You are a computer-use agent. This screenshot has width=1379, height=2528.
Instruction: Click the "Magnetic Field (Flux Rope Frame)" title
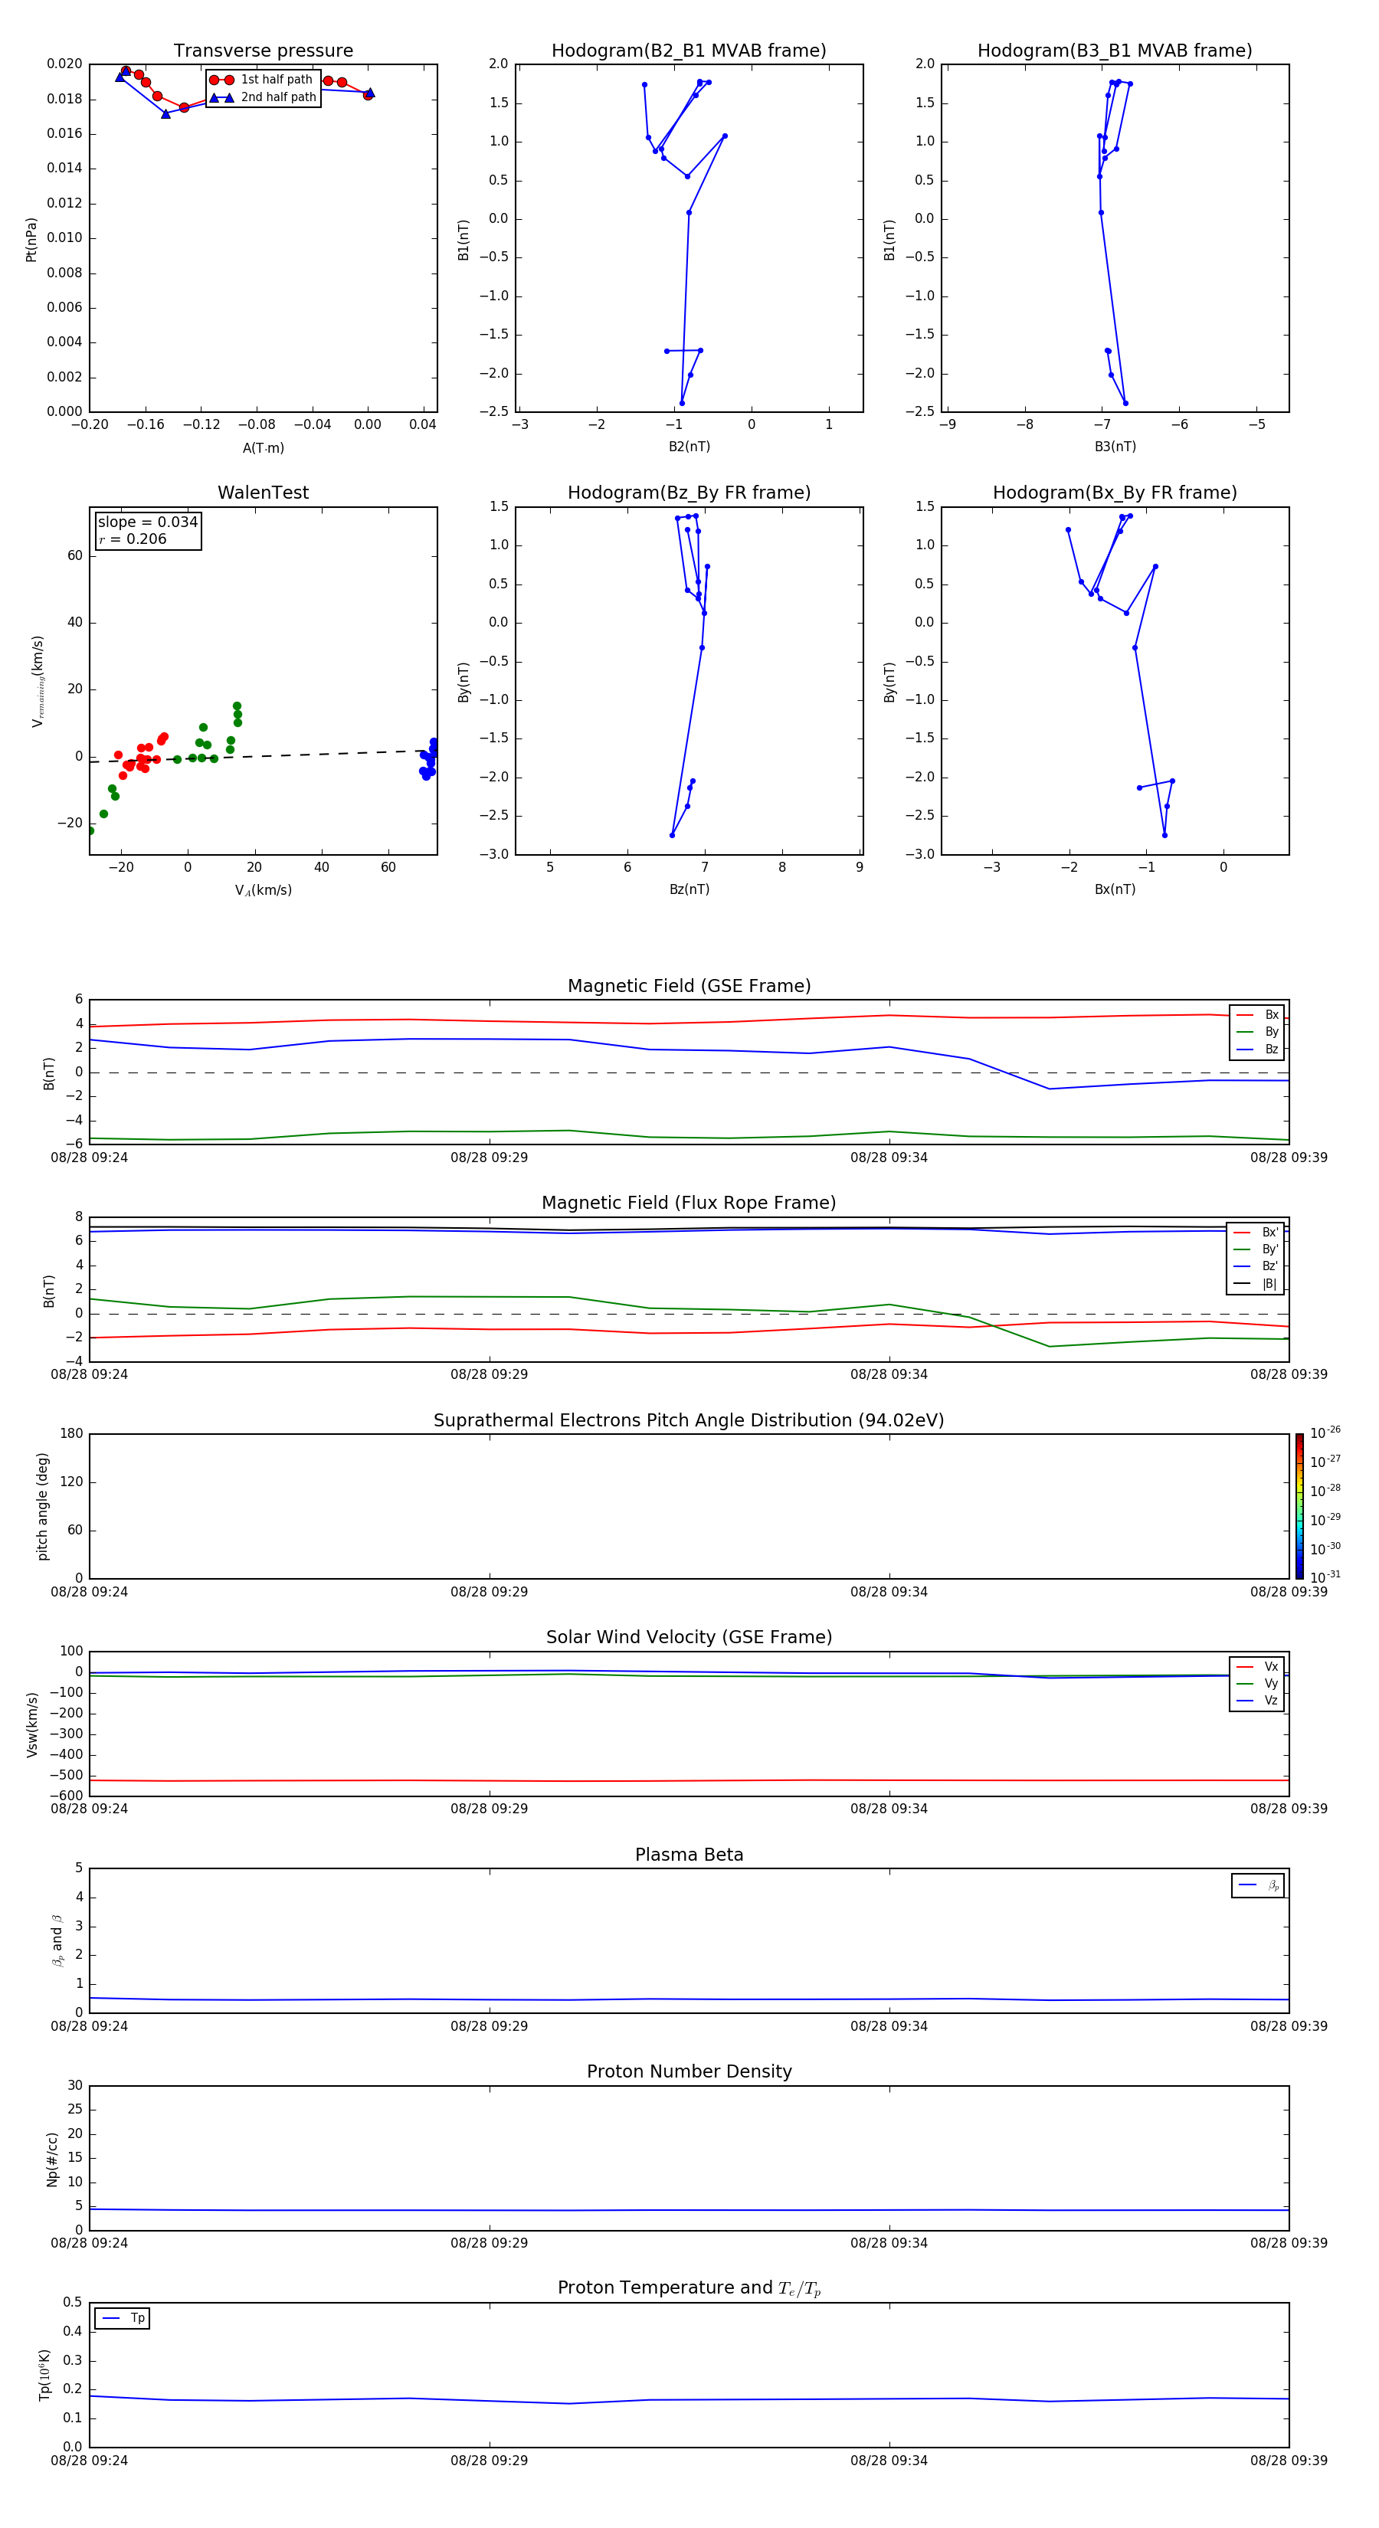pyautogui.click(x=689, y=1203)
